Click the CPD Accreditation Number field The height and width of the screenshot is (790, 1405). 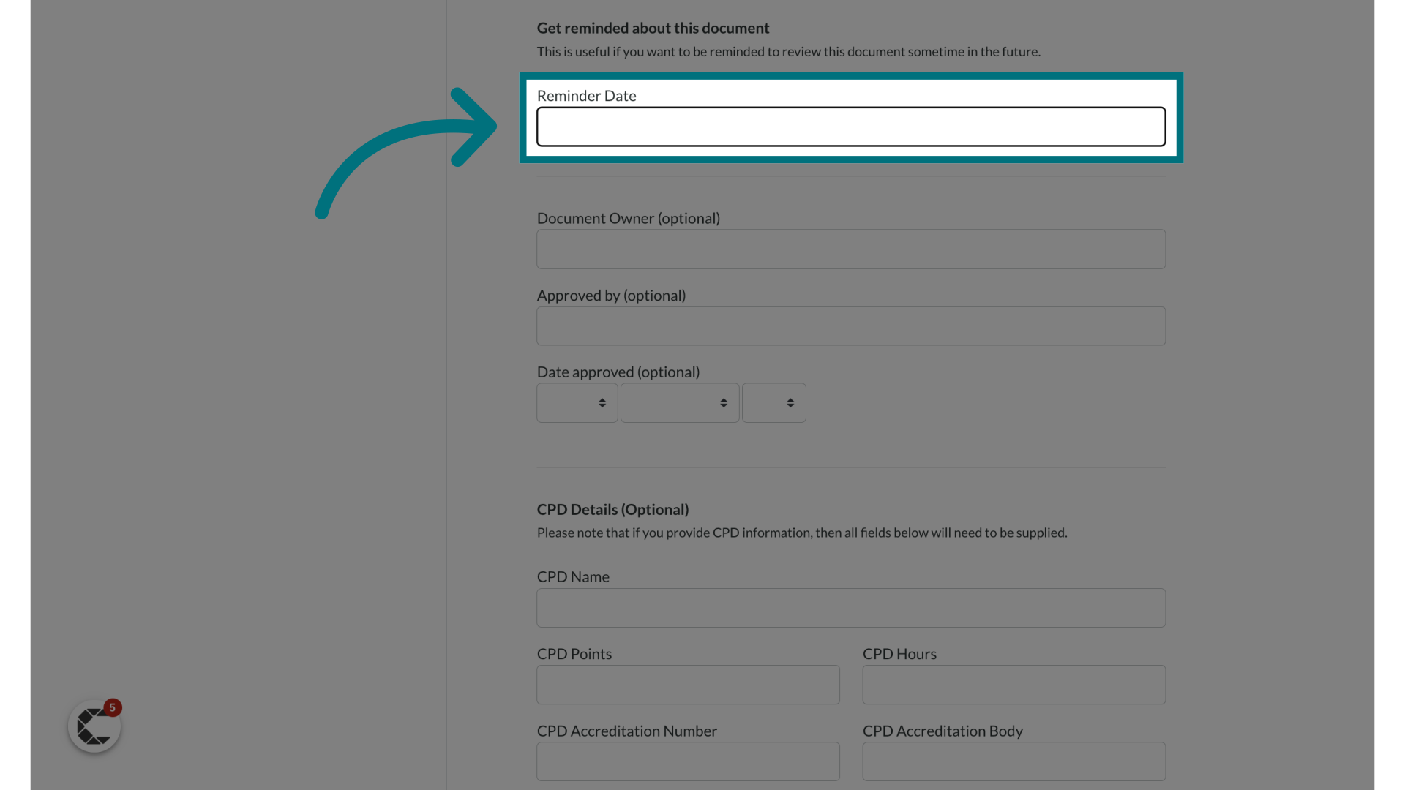pos(688,761)
